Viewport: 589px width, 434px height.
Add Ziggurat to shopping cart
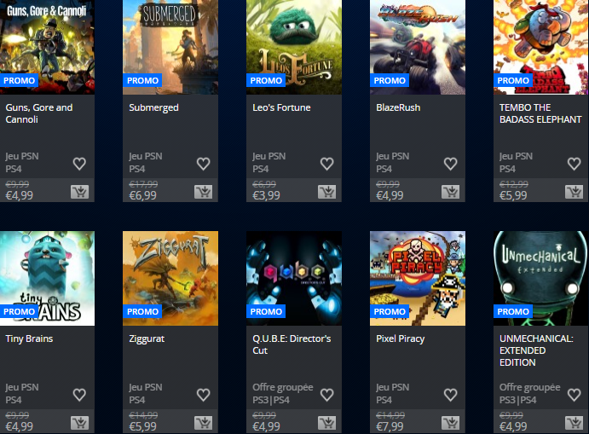point(203,423)
